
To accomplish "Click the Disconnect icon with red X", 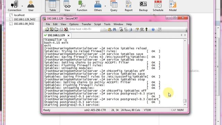I will (x=66, y=29).
